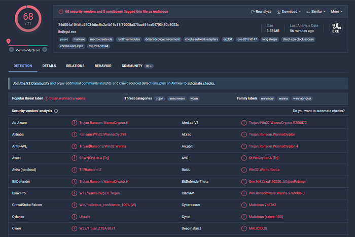Vote malicious with Community Score X button
The height and width of the screenshot is (237, 355).
point(11,49)
